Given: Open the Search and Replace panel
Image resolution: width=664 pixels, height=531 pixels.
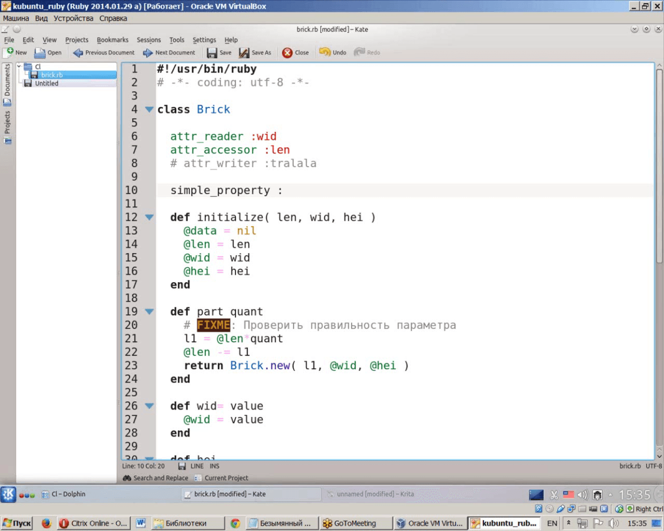Looking at the screenshot, I should coord(156,478).
